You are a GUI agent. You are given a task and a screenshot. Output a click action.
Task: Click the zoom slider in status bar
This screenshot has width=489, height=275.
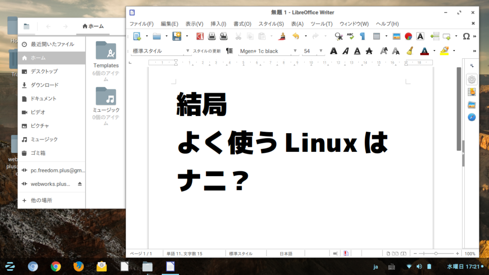pyautogui.click(x=436, y=254)
